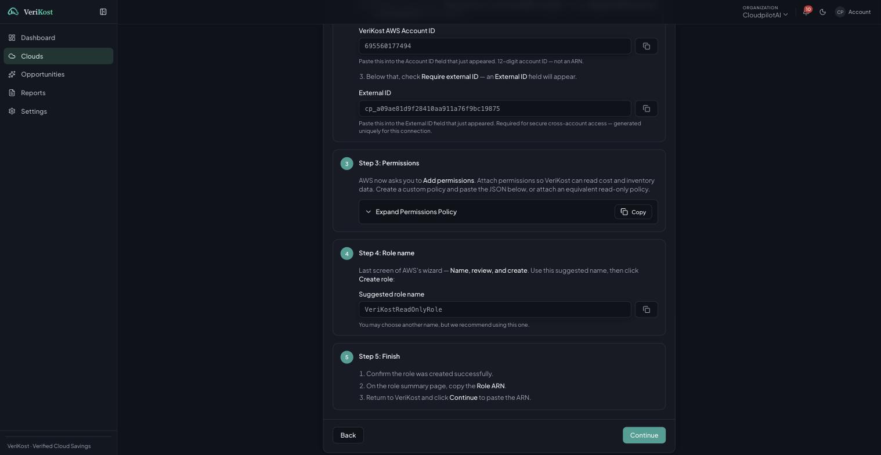Screen dimensions: 881x455
Task: Copy the VeriKost AWS Account ID
Action: click(x=647, y=46)
